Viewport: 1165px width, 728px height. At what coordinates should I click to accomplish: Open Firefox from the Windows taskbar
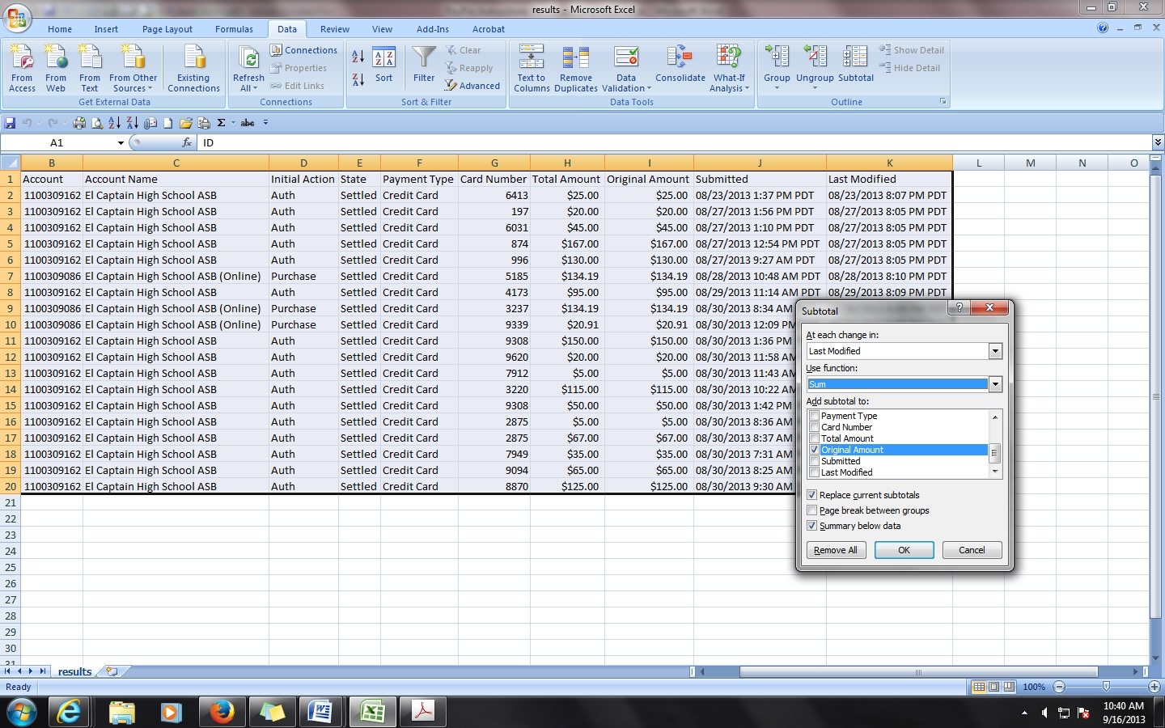pyautogui.click(x=221, y=712)
